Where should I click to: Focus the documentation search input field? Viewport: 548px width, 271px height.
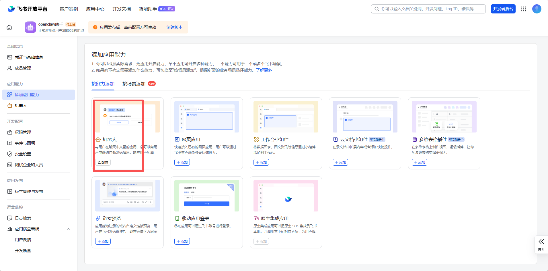click(x=428, y=9)
